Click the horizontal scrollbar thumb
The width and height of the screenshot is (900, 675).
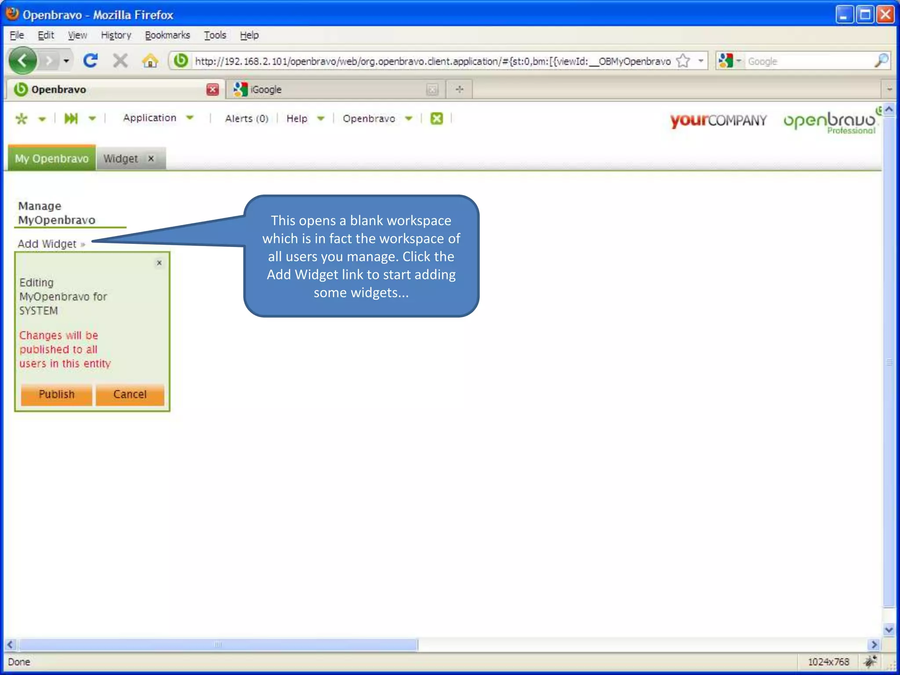coord(218,645)
